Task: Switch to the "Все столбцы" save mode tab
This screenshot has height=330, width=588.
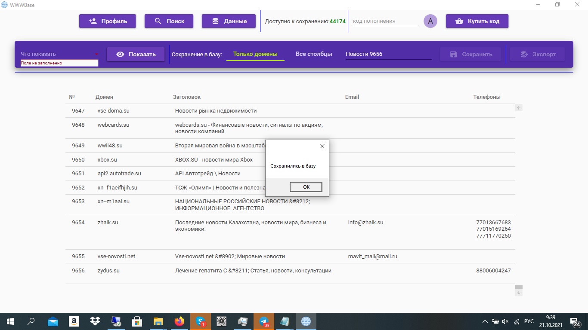Action: click(314, 54)
